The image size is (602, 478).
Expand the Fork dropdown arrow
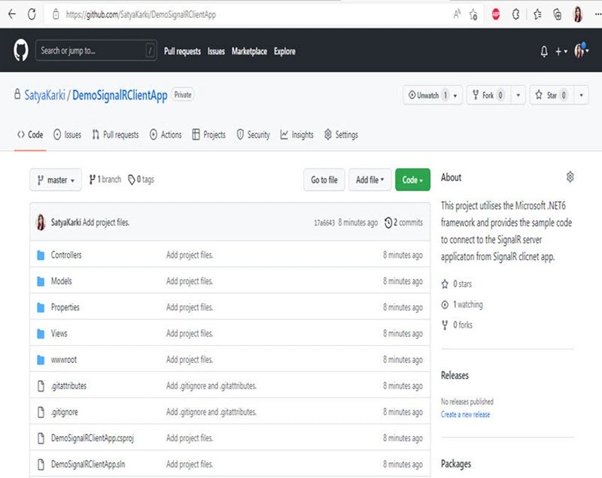(518, 95)
